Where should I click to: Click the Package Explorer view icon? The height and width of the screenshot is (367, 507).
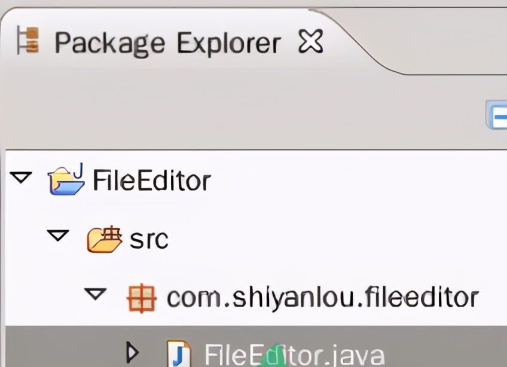click(28, 41)
